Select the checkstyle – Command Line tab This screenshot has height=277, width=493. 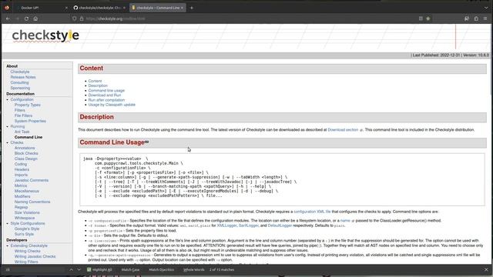[158, 8]
